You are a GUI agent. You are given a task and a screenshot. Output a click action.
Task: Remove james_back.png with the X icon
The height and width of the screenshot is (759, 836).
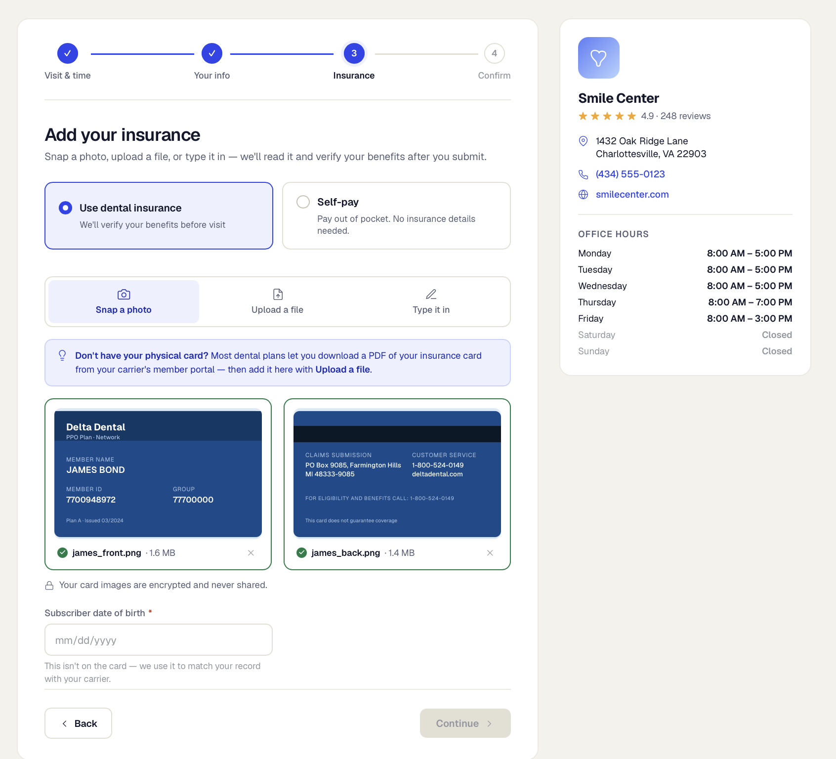pos(490,553)
